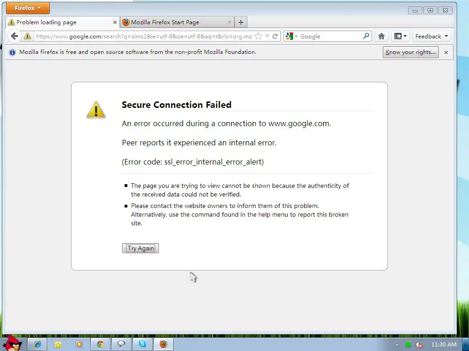Show URL history dropdown arrow

pyautogui.click(x=267, y=37)
